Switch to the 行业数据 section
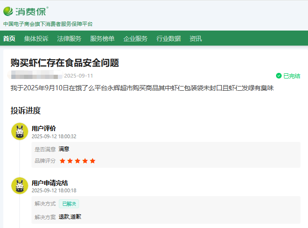This screenshot has width=308, height=228. tap(168, 39)
